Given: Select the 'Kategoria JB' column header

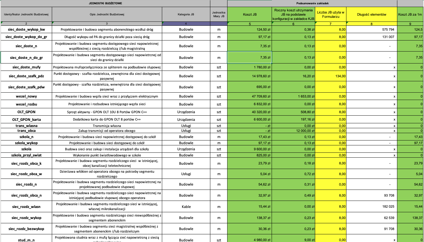Looking at the screenshot, I should click(x=186, y=14).
